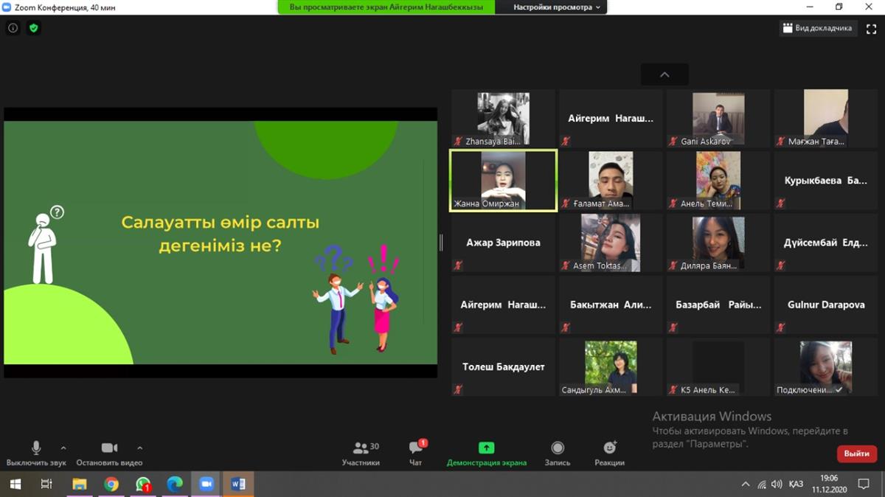This screenshot has height=497, width=885.
Task: Expand video options arrow next to camera
Action: click(x=139, y=448)
